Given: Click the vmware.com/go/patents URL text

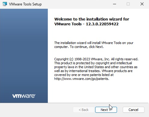Looking at the screenshot, I should [x=82, y=79].
